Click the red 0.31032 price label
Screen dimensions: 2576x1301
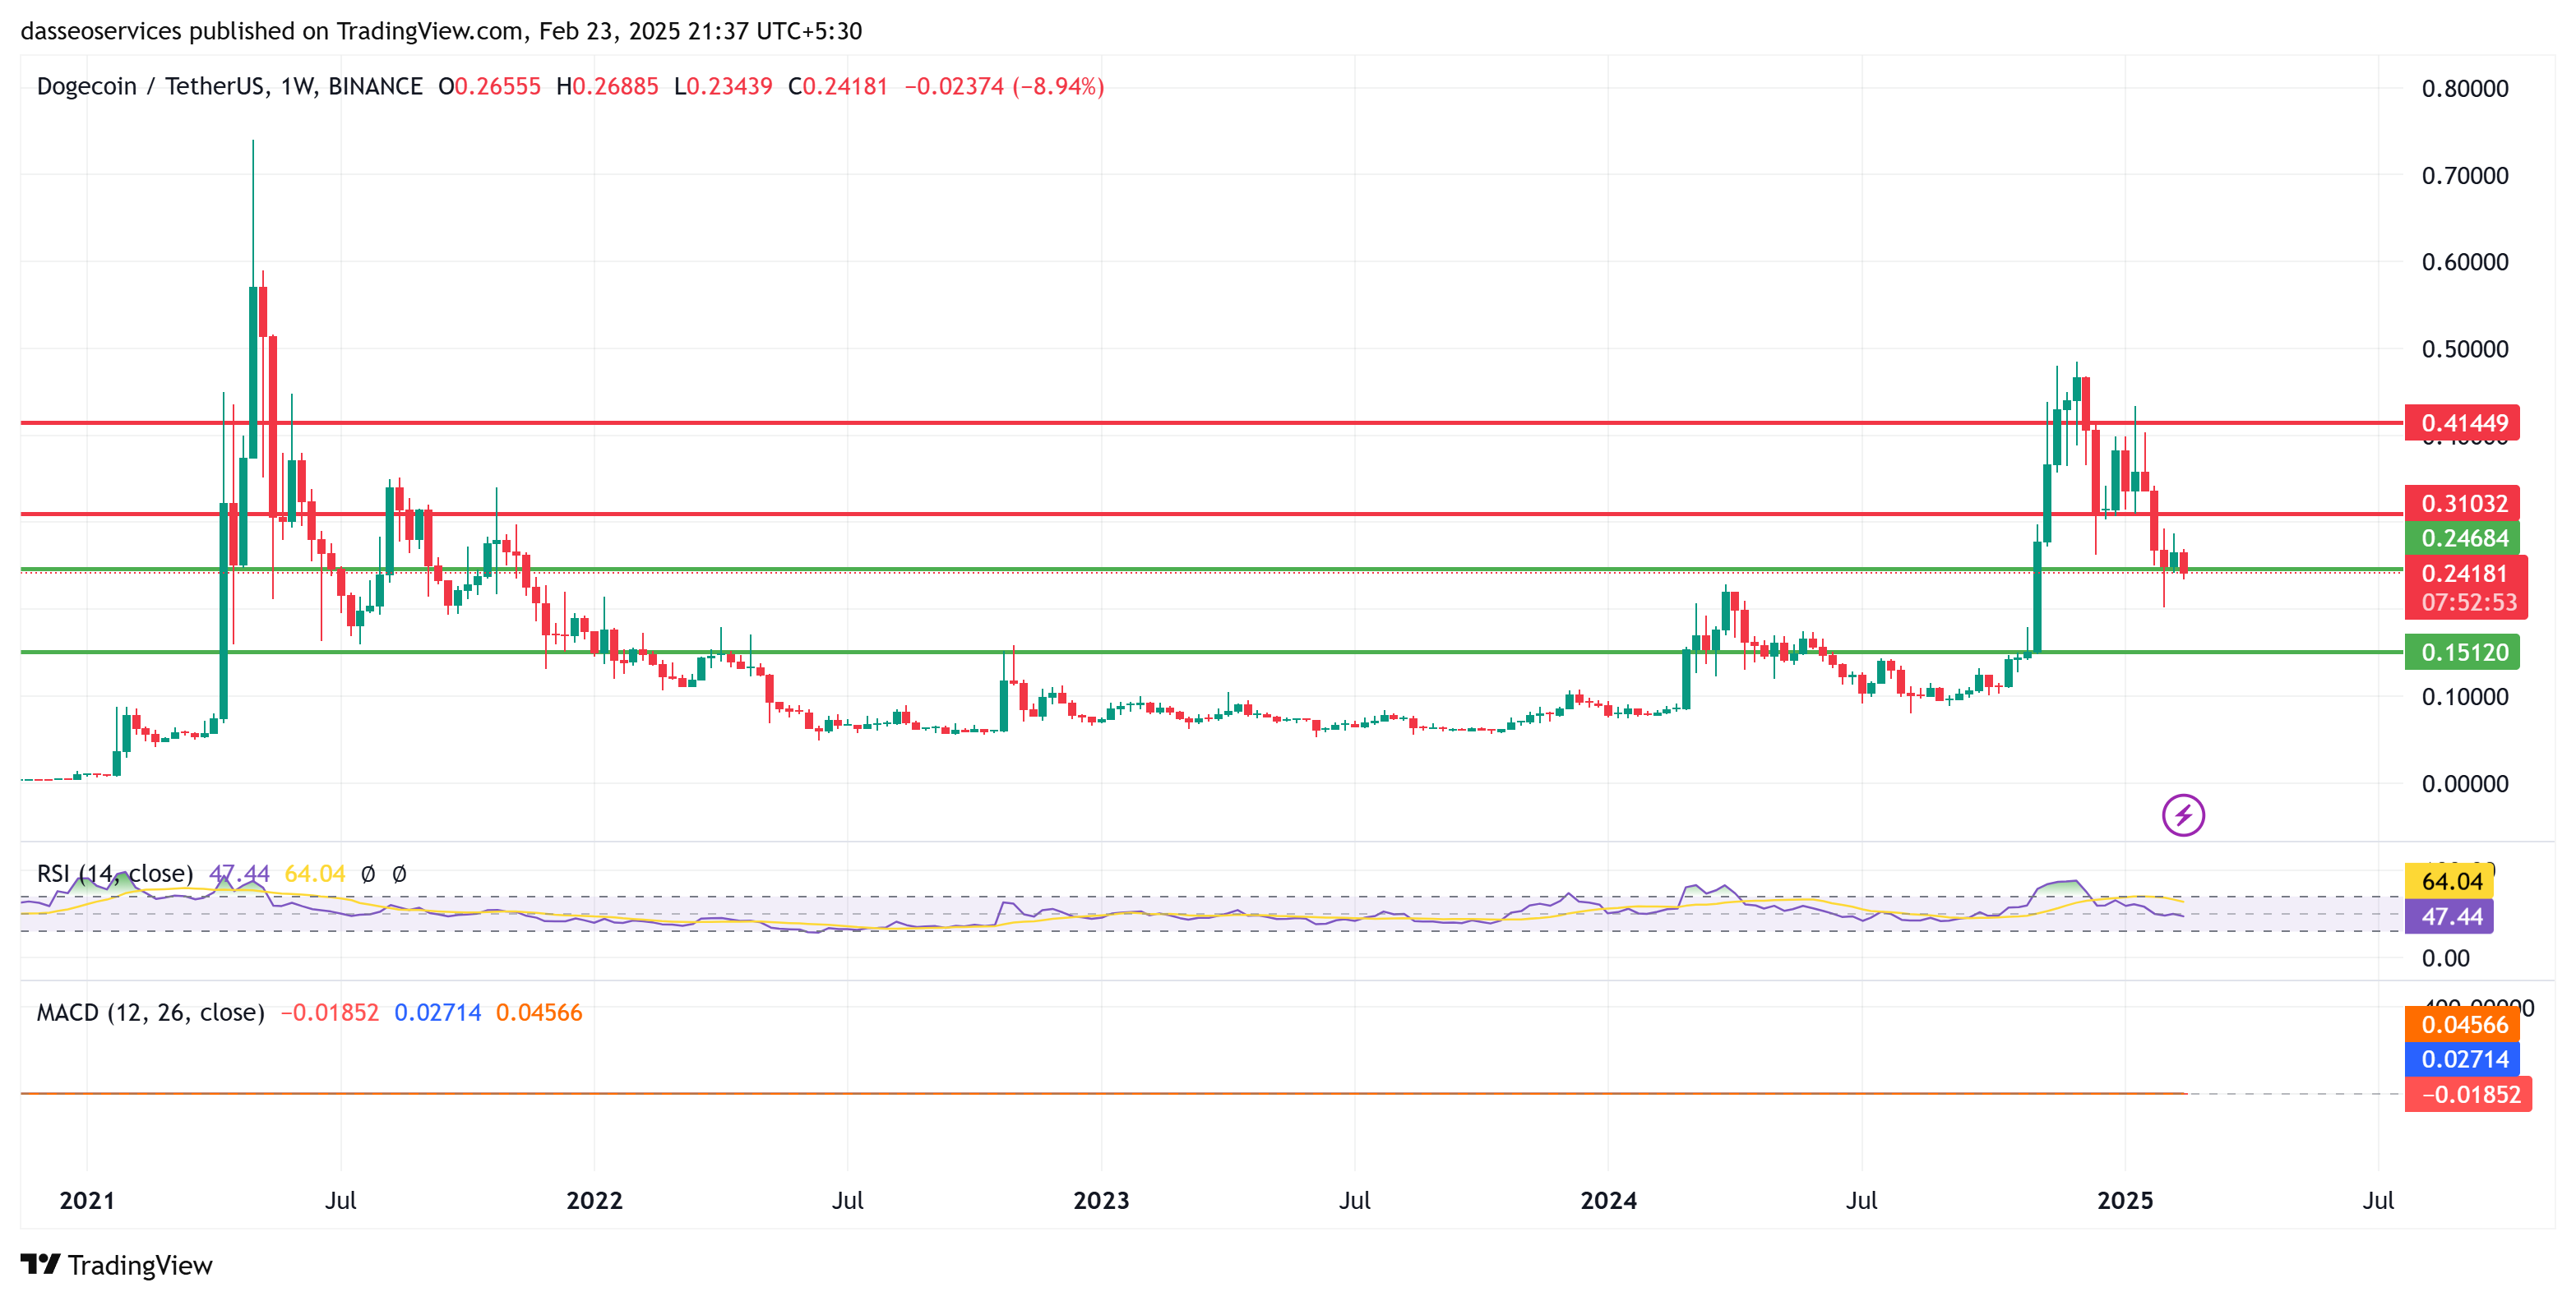click(x=2462, y=503)
